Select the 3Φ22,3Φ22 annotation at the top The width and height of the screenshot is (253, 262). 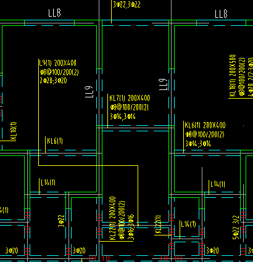click(x=126, y=4)
